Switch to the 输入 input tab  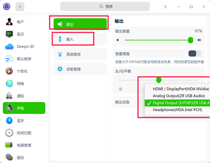click(80, 39)
